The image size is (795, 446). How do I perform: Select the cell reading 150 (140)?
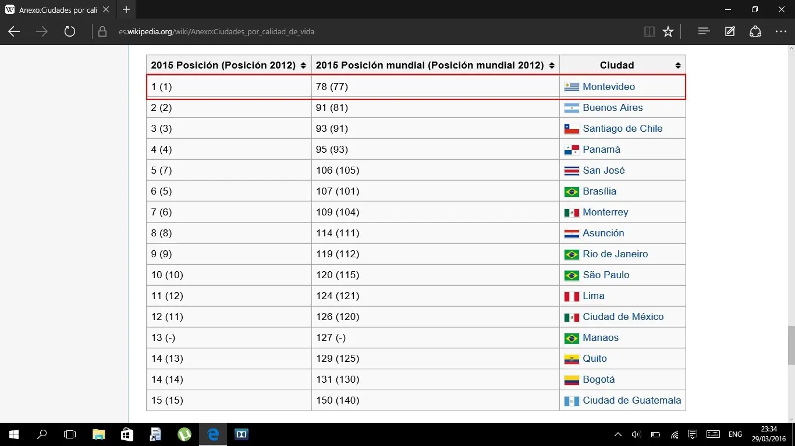435,400
